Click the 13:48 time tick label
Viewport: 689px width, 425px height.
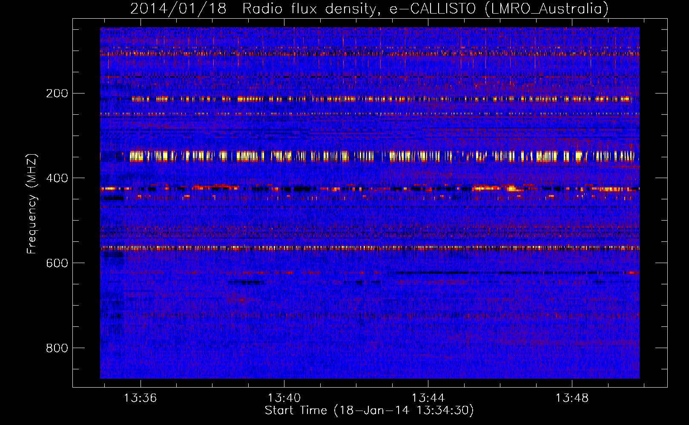[x=572, y=398]
